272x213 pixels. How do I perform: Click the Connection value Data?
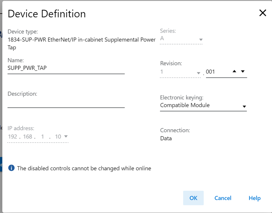point(166,138)
